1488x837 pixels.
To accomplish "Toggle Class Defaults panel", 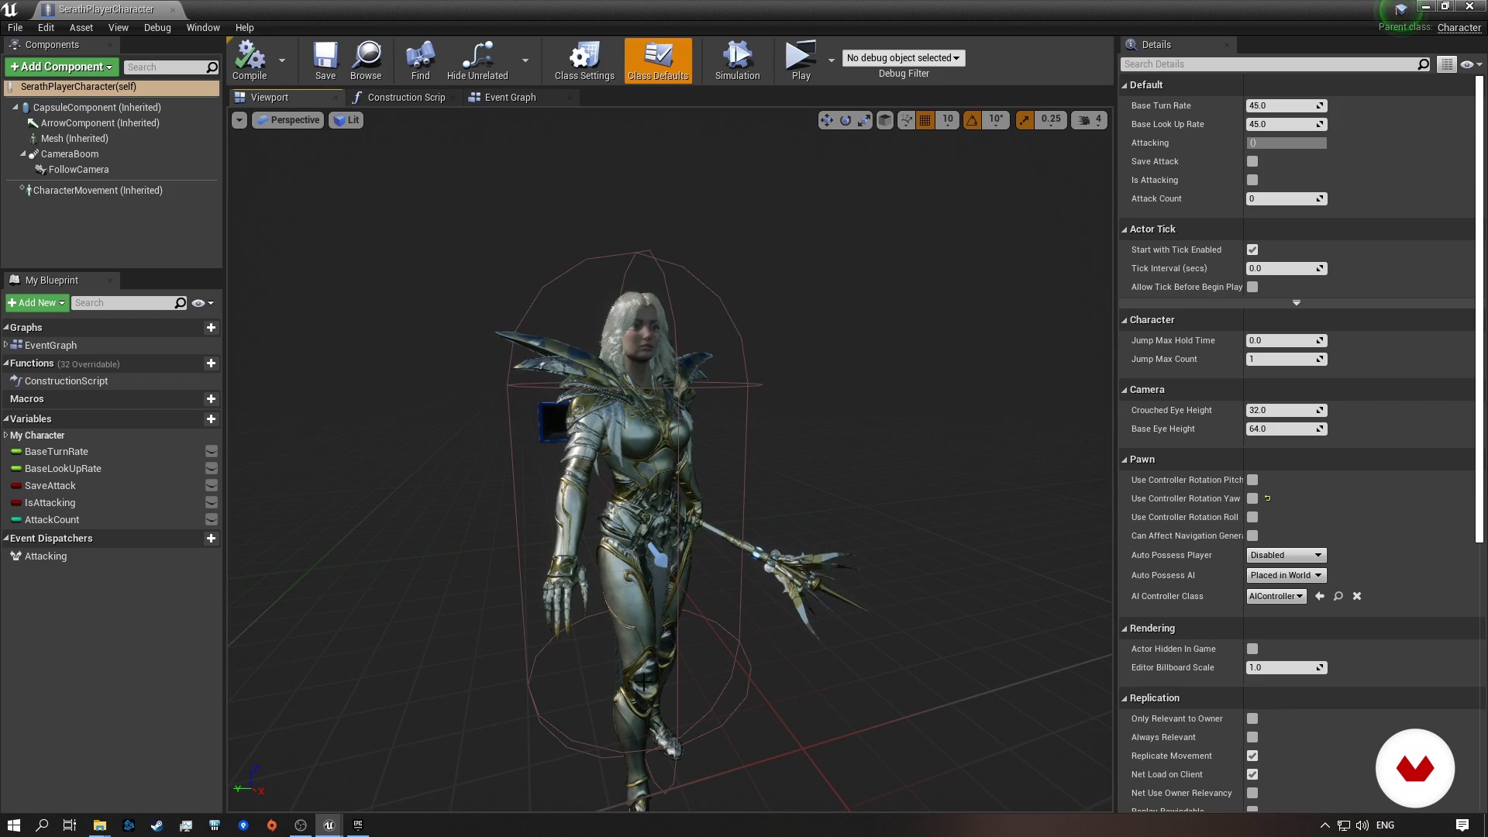I will pos(658,60).
